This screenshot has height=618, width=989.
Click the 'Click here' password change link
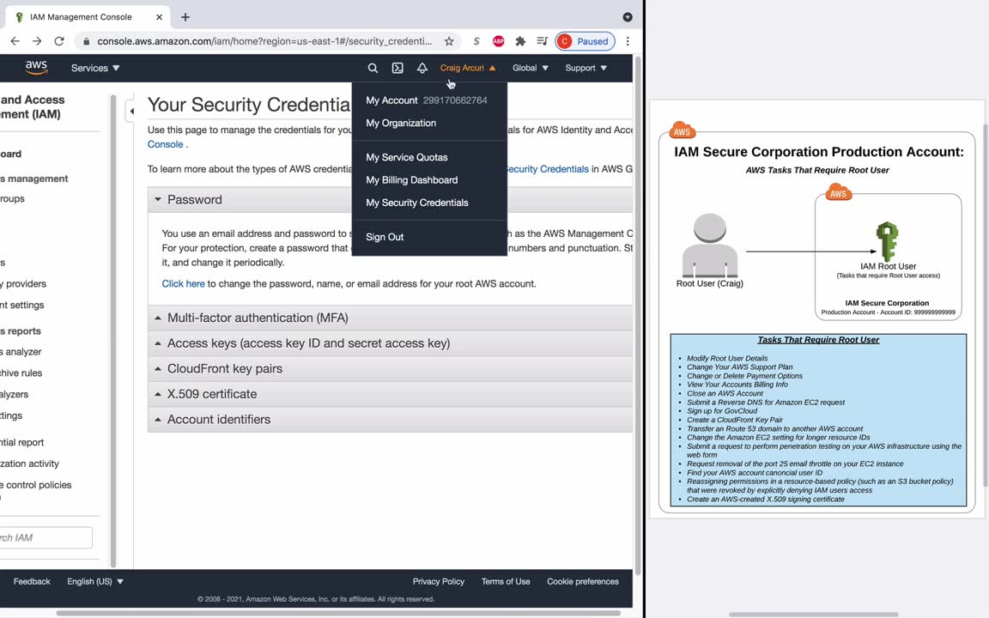click(x=183, y=284)
